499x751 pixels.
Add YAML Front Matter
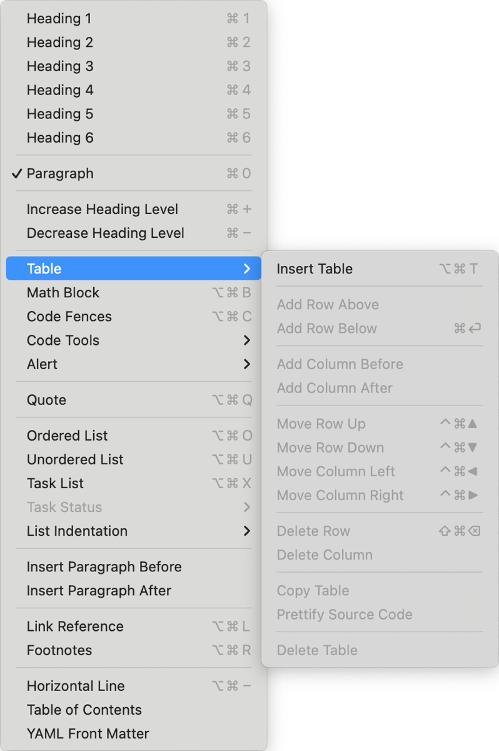click(x=88, y=733)
